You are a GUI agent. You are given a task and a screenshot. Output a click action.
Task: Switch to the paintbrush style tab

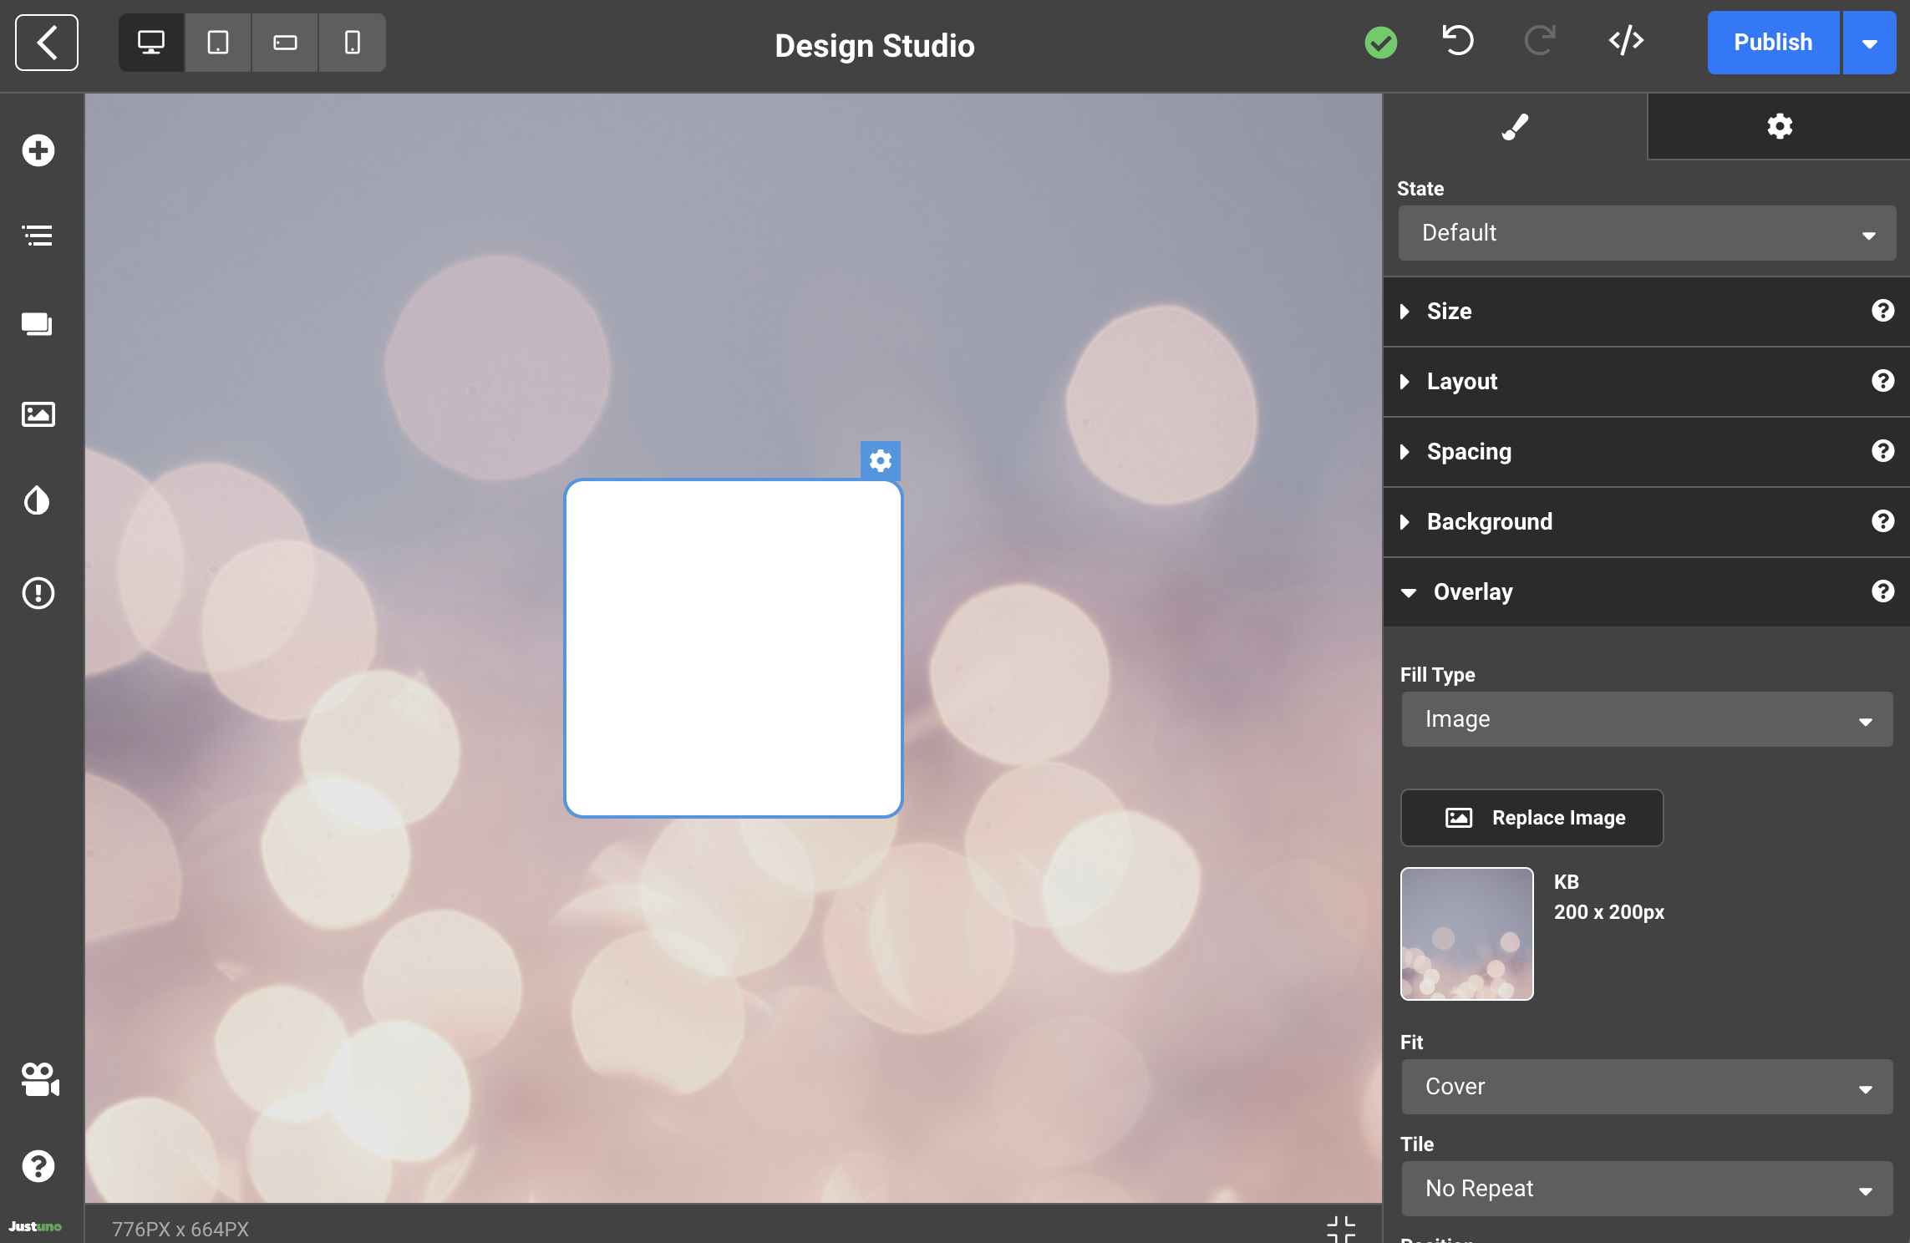point(1515,127)
